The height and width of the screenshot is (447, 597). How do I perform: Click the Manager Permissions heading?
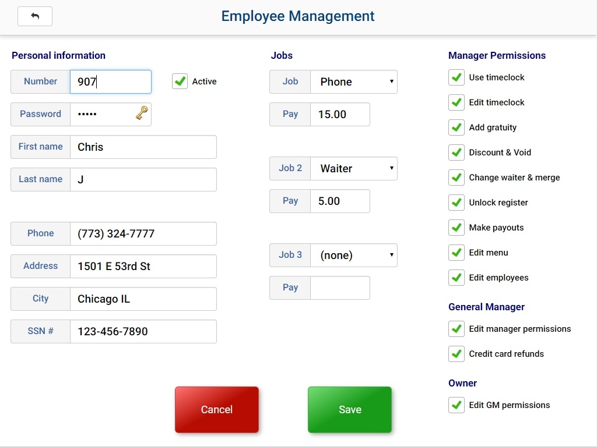(x=497, y=55)
